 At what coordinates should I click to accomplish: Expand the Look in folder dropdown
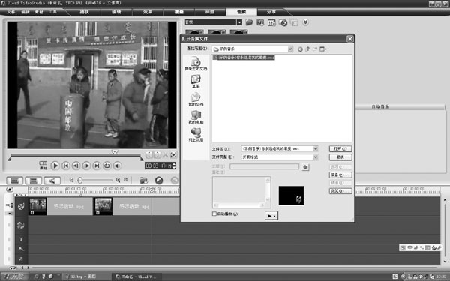coord(290,49)
